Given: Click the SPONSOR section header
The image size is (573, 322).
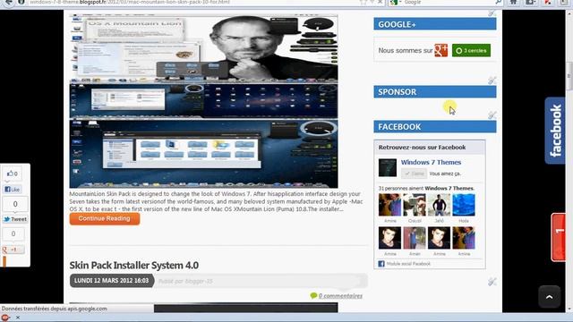Looking at the screenshot, I should (x=435, y=91).
